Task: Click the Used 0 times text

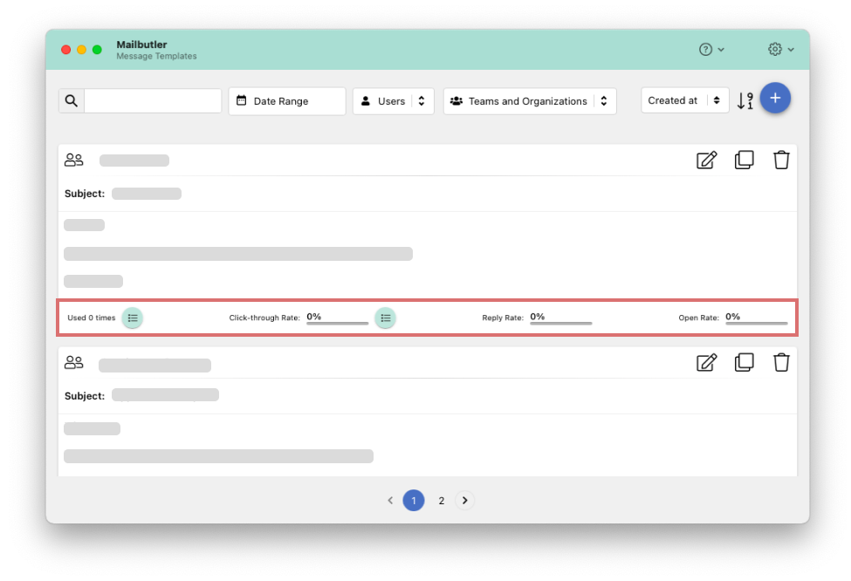Action: 91,318
